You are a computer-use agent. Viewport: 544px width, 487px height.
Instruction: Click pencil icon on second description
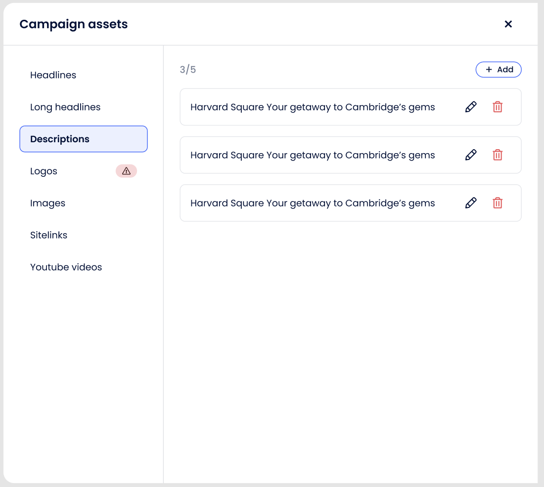coord(471,155)
